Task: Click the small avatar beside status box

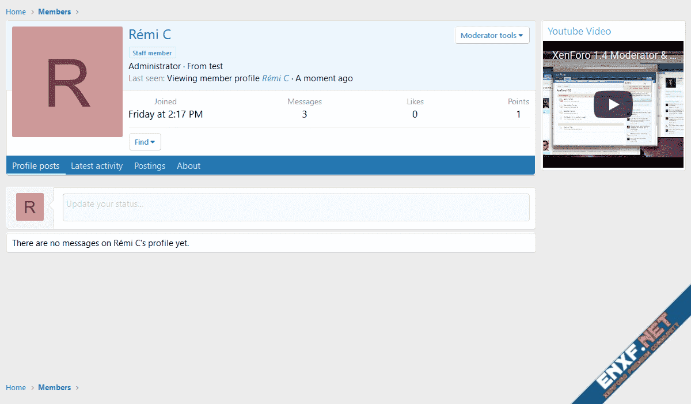Action: 30,207
